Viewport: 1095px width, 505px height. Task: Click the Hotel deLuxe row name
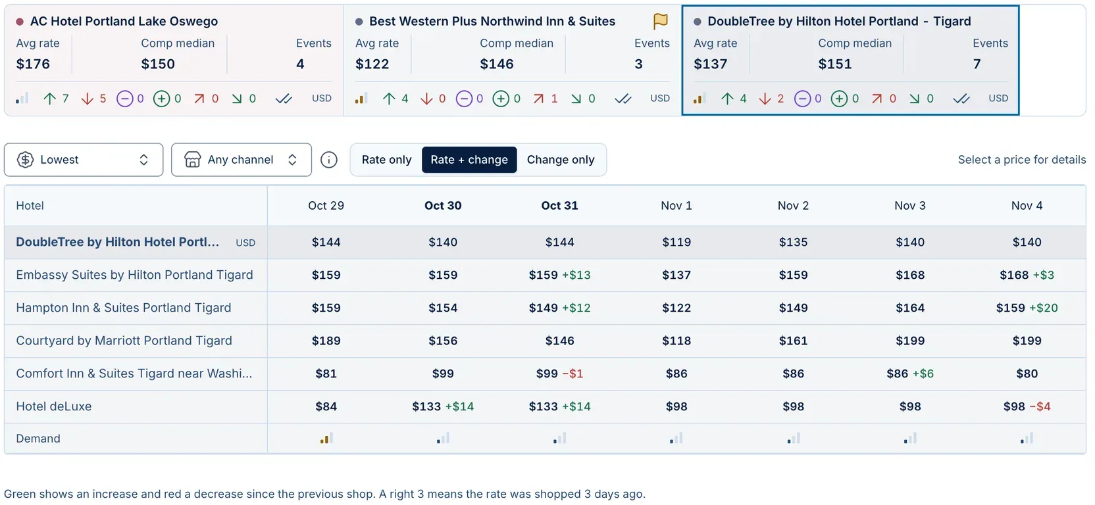point(54,406)
